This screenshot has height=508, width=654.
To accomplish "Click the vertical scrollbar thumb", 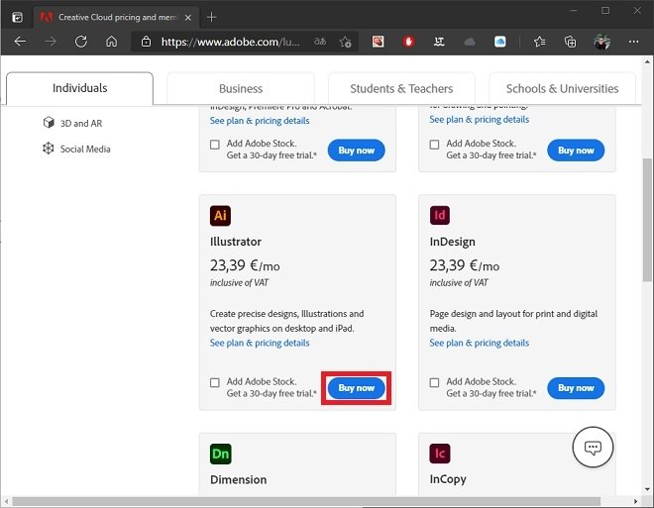I will click(647, 220).
